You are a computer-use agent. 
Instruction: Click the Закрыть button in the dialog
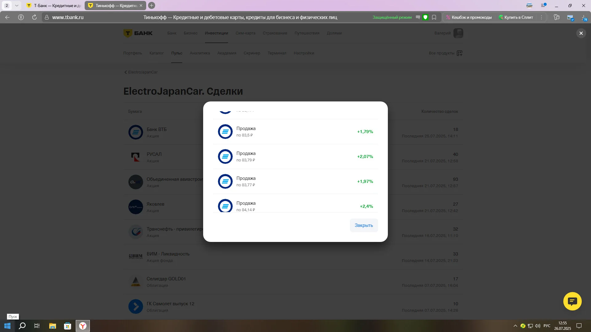click(364, 225)
